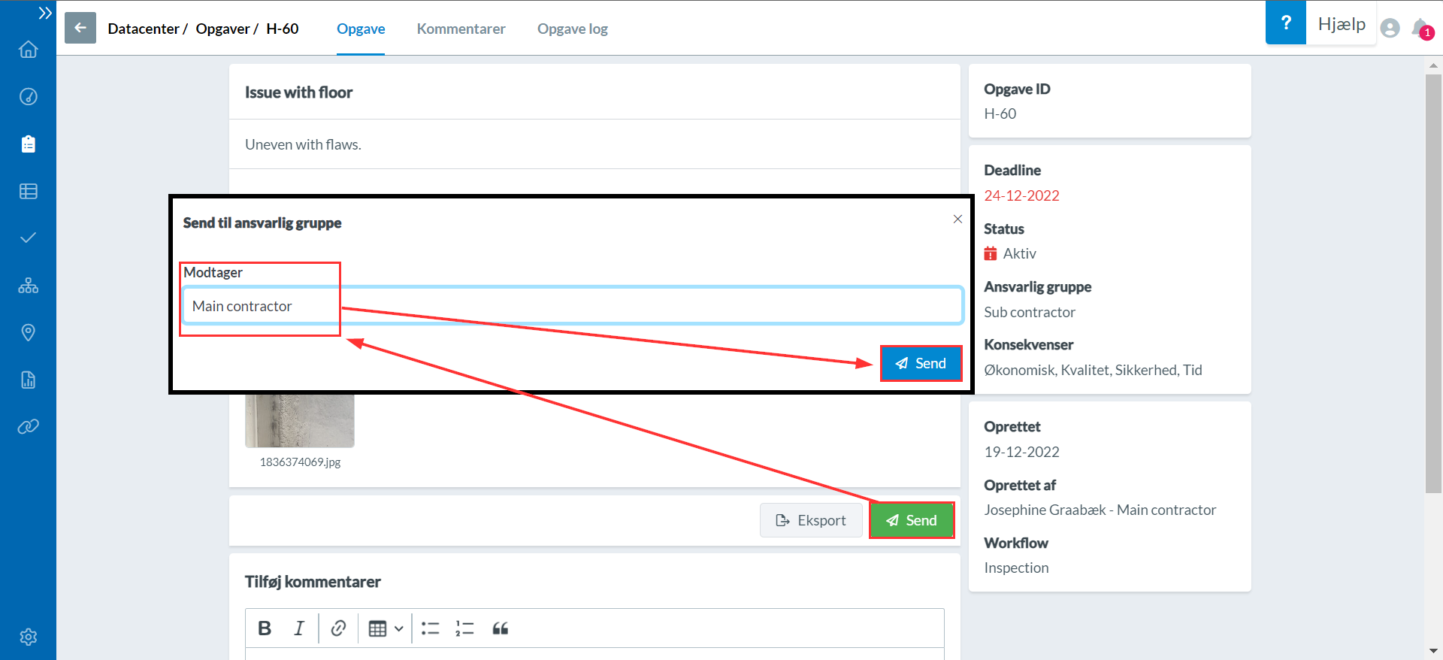Close the Send til ansvarlig gruppe dialog
Viewport: 1443px width, 660px height.
click(x=957, y=219)
